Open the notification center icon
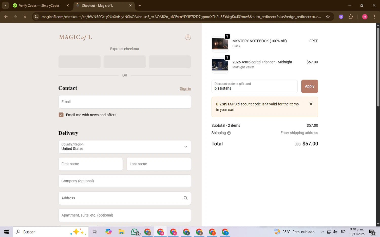380x237 pixels. point(372,232)
